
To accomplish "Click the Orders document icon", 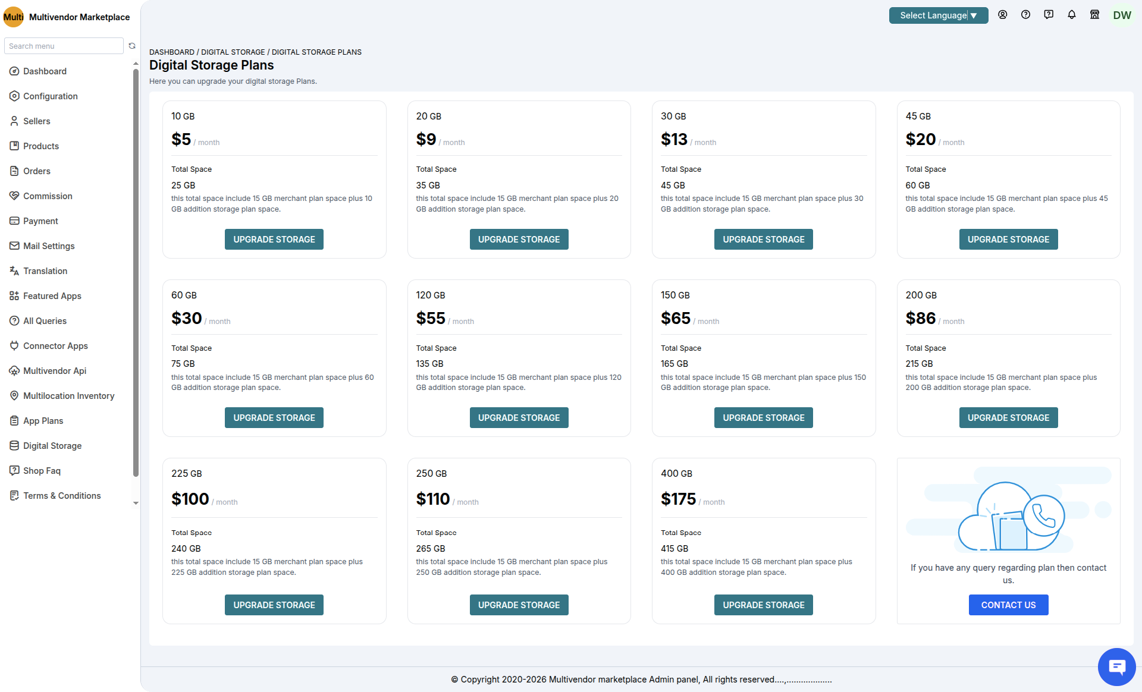I will (x=14, y=171).
